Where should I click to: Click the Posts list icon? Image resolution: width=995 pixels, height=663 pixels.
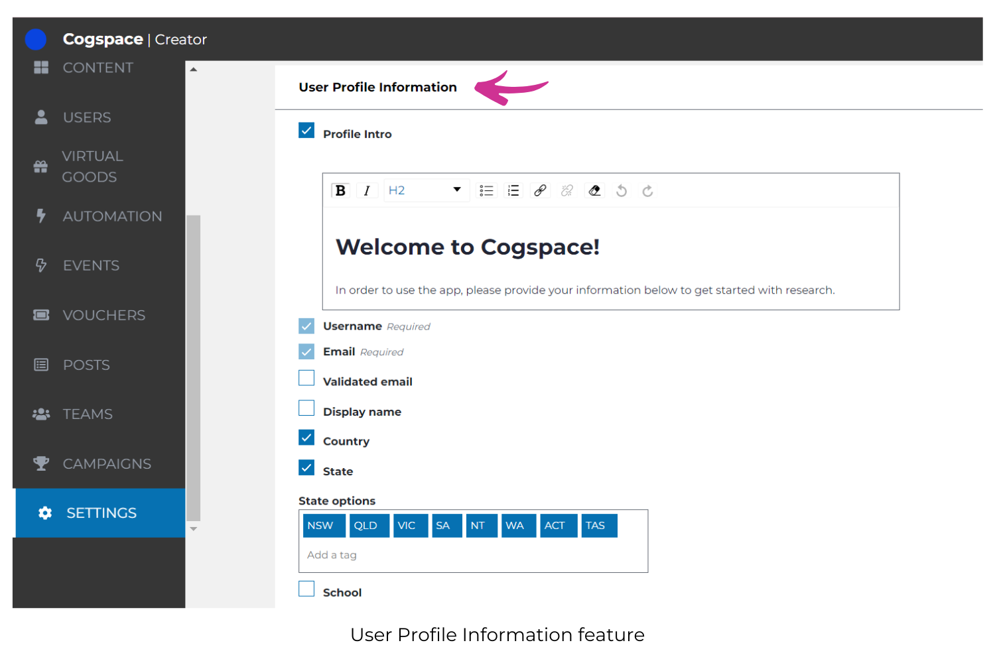pyautogui.click(x=41, y=365)
